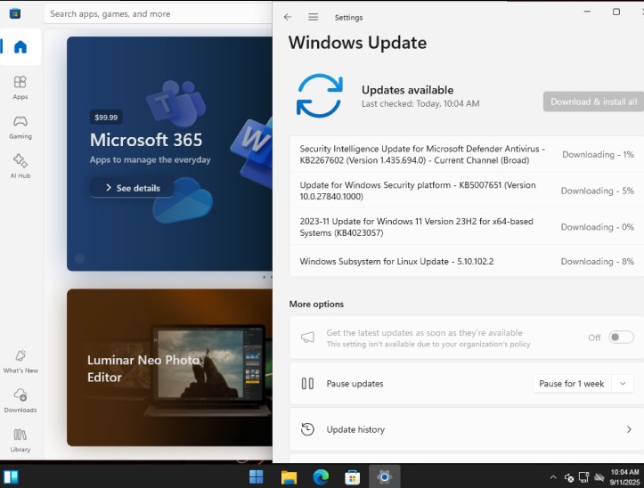Viewport: 644px width, 488px height.
Task: Click Downloading - 1% status
Action: [x=598, y=154]
